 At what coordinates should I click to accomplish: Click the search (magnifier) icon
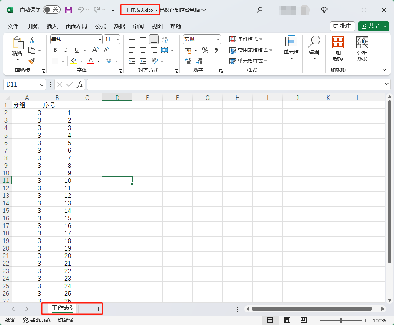coord(259,9)
